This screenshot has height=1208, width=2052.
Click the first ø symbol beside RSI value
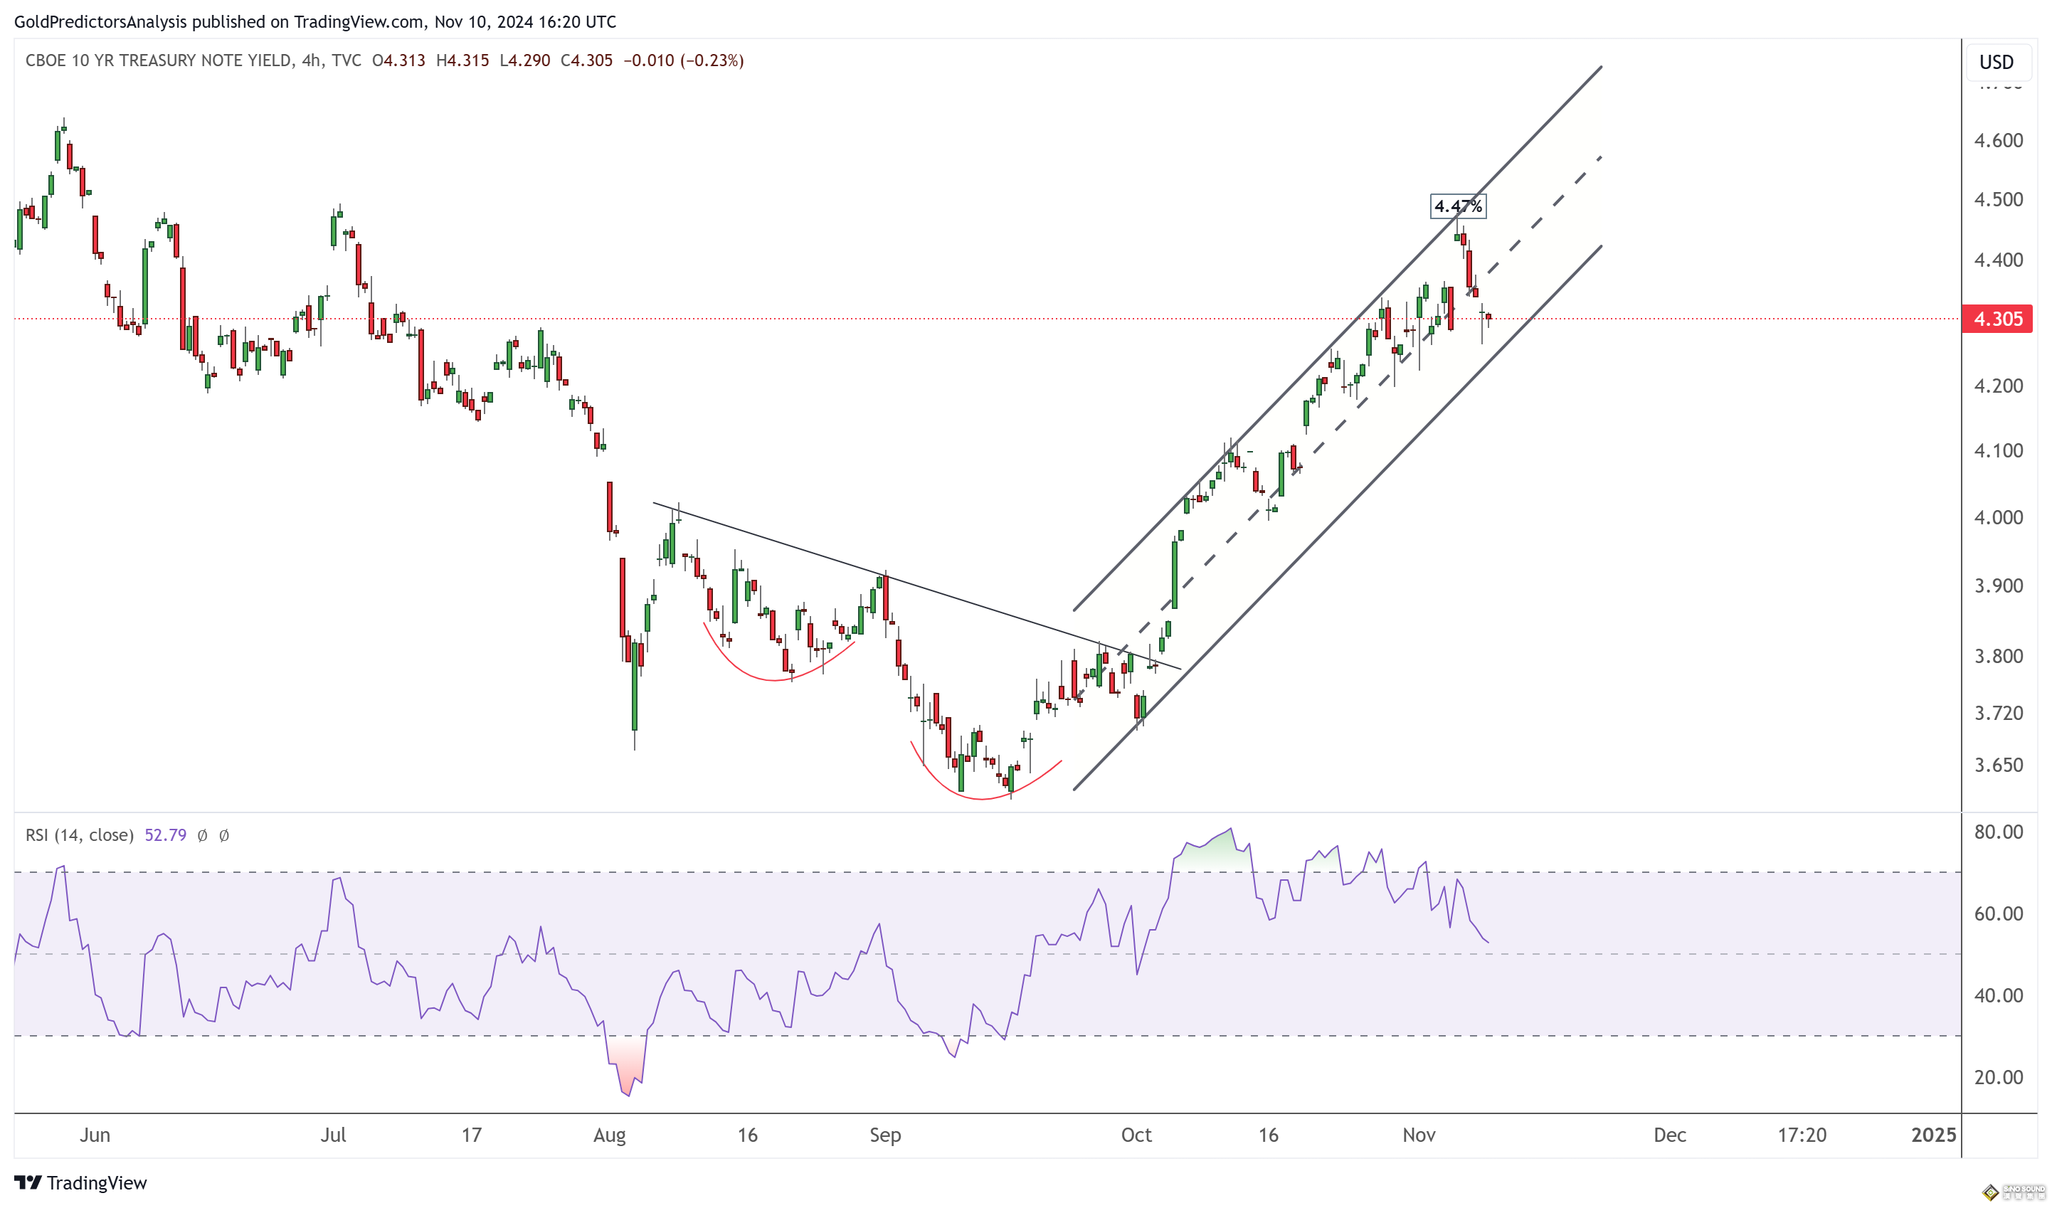tap(203, 835)
